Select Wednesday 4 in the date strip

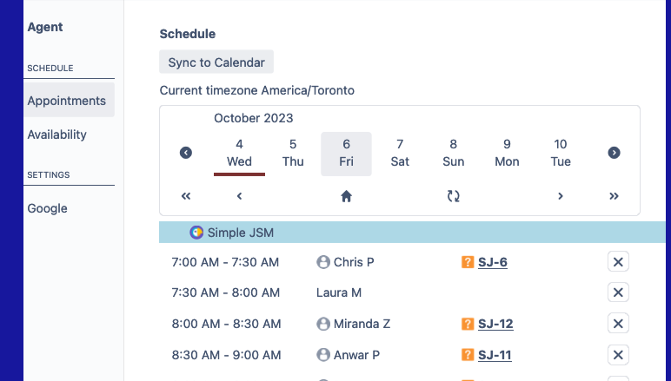(239, 153)
